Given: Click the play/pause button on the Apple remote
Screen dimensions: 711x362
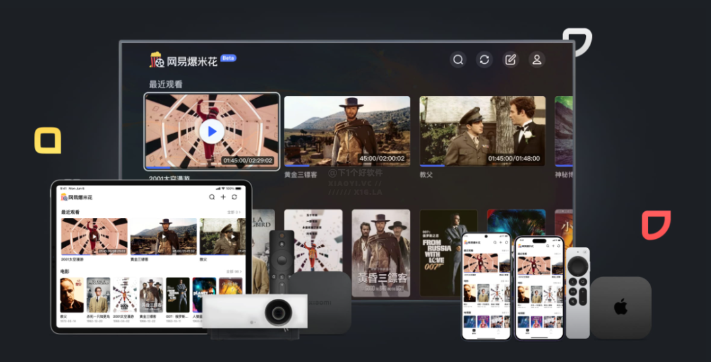Looking at the screenshot, I should coord(573,292).
